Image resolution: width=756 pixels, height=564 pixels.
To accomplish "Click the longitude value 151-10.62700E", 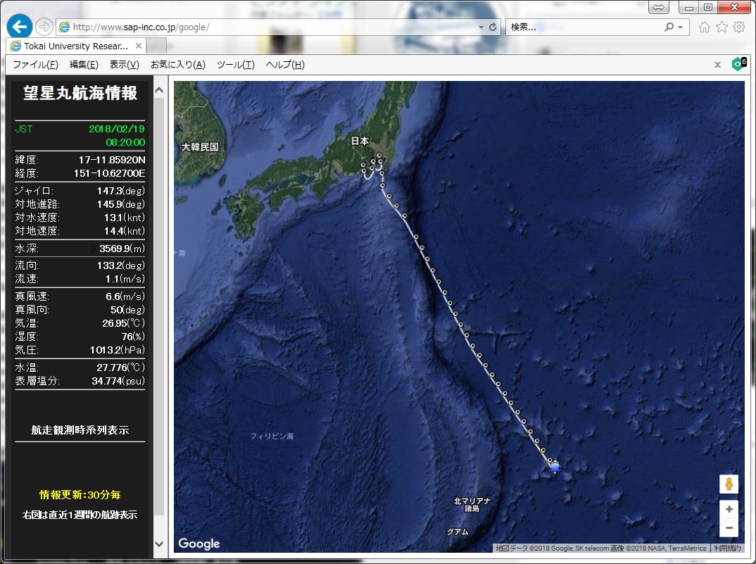I will pyautogui.click(x=109, y=173).
